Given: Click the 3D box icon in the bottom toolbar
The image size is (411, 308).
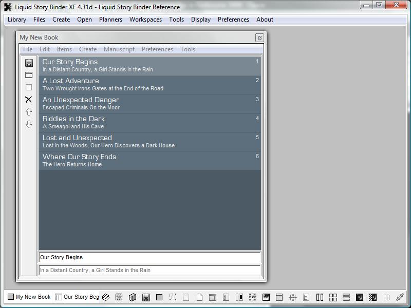Looking at the screenshot, I should pyautogui.click(x=132, y=297).
